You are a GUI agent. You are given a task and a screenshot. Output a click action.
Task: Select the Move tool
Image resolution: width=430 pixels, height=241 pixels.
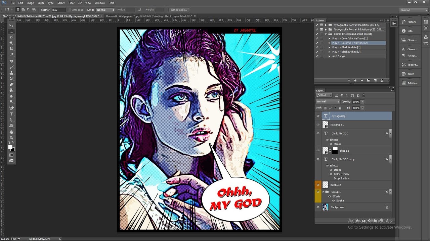coord(11,25)
